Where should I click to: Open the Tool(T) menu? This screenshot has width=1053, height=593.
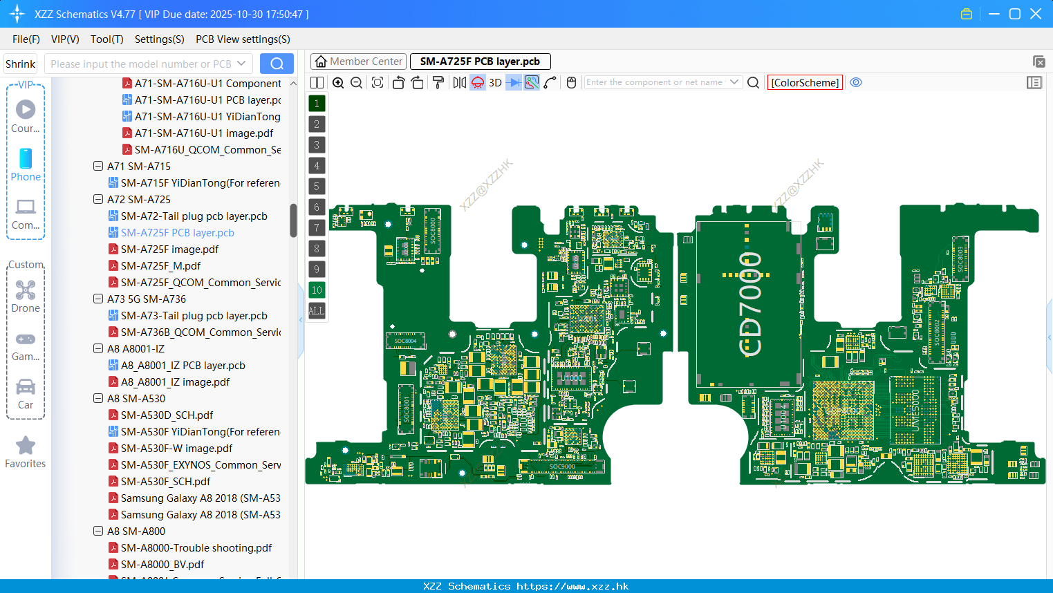(107, 39)
